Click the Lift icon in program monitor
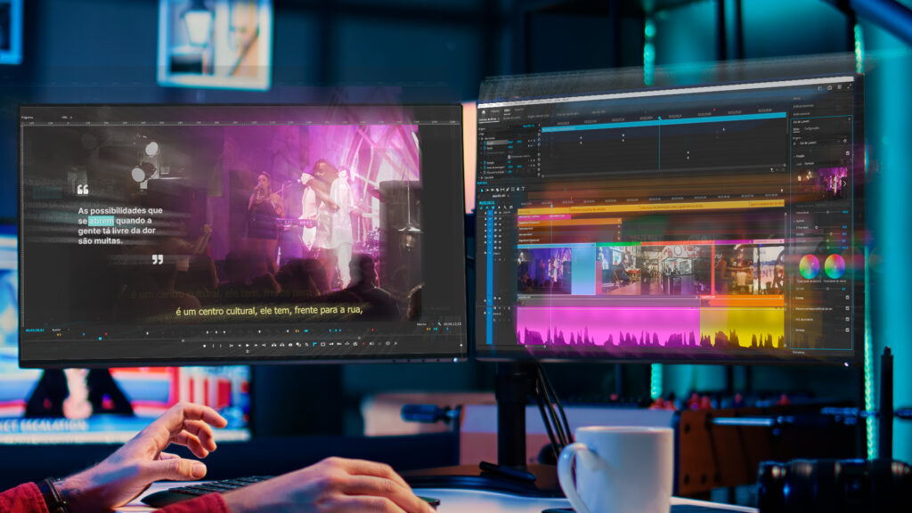 coord(274,345)
